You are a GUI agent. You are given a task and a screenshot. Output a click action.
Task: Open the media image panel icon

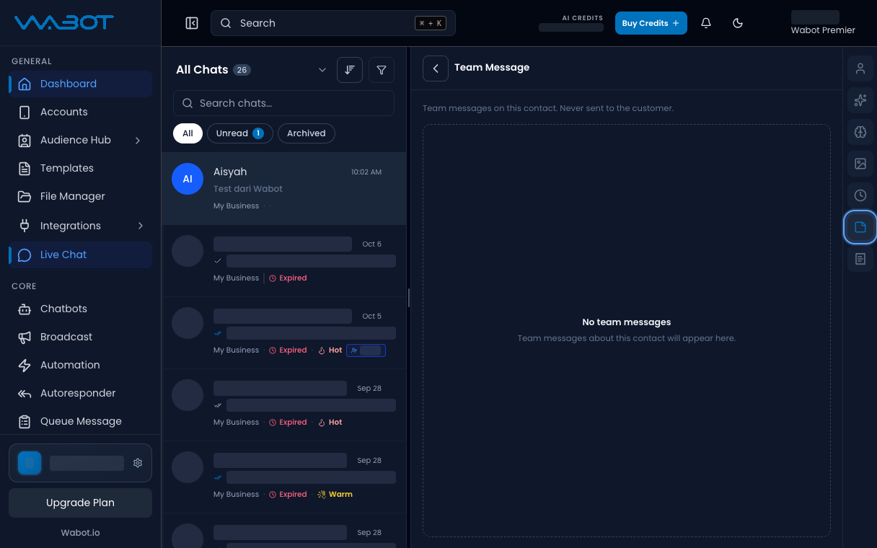(860, 164)
